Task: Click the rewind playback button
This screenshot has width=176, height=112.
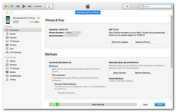Action: [18, 6]
